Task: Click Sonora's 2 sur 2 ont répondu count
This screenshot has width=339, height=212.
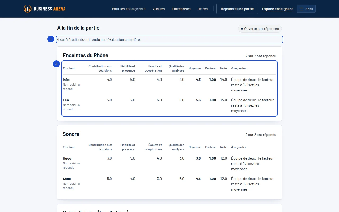Action: click(x=261, y=135)
